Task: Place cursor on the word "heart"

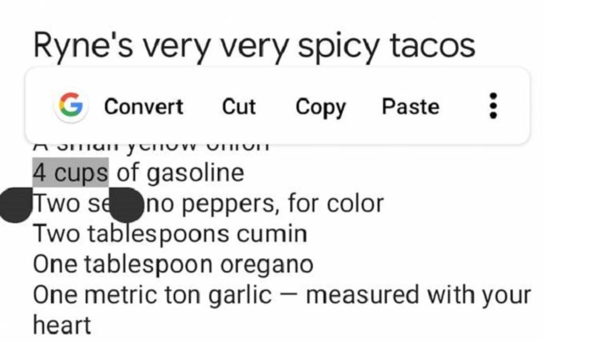Action: [62, 325]
